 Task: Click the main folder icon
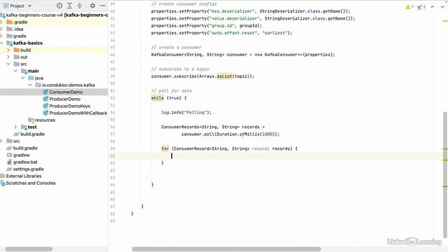[24, 71]
